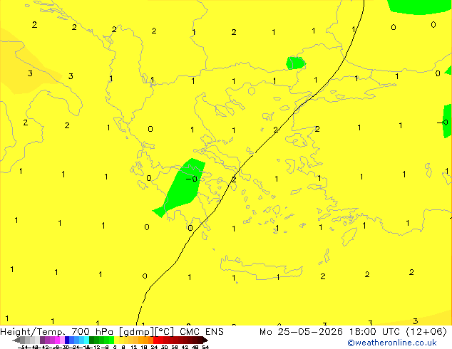Click the small green patch near Bulgaria
Screen dimensions: 452x349
point(295,63)
